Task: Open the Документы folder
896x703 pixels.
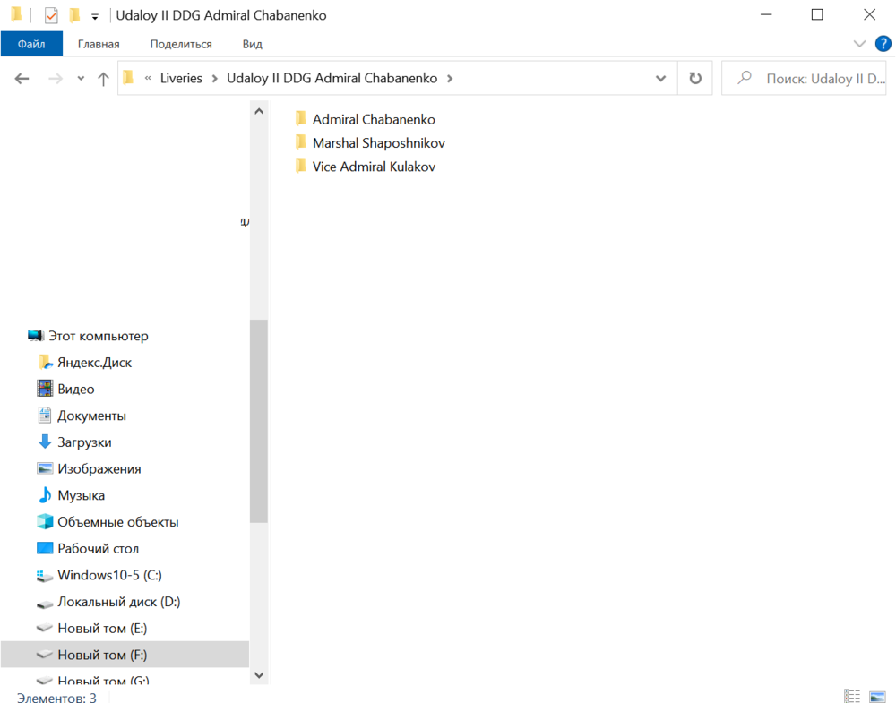Action: click(82, 416)
